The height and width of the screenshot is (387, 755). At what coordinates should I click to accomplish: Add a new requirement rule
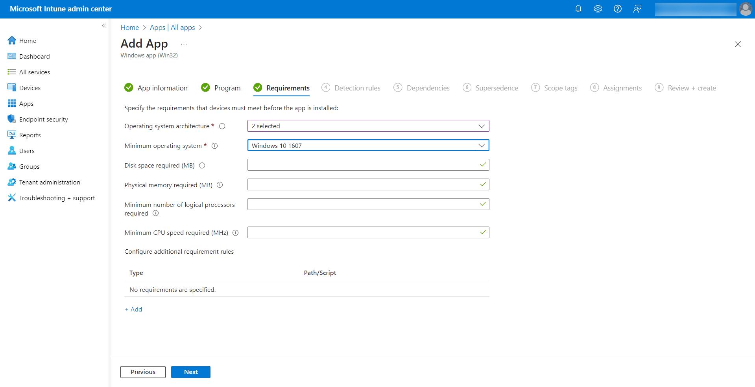click(x=133, y=310)
